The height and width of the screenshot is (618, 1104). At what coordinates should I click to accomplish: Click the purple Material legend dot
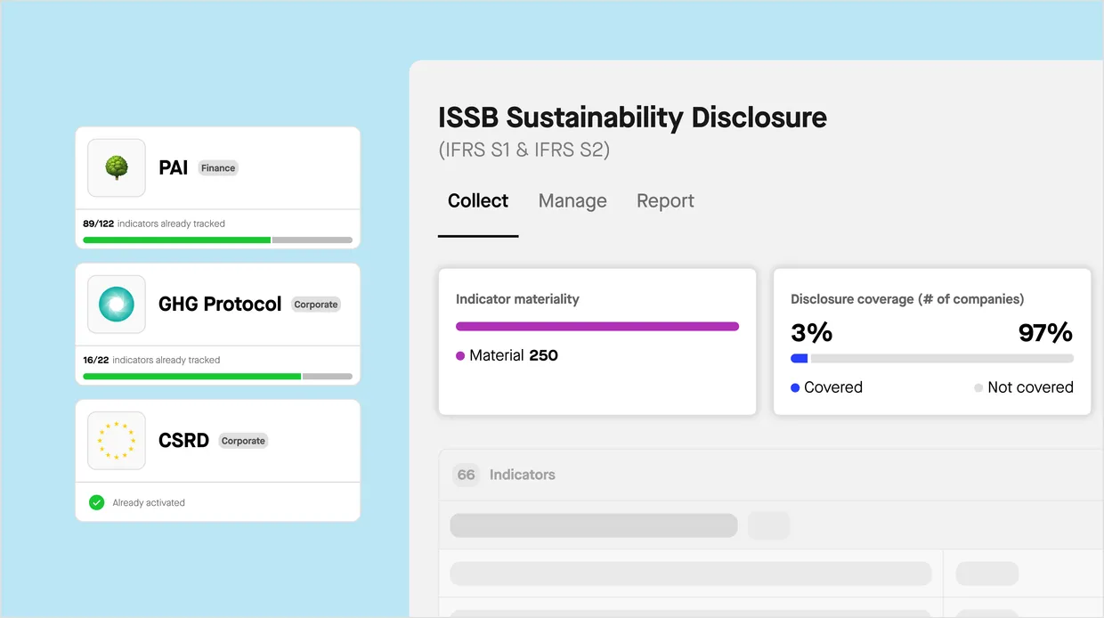pos(460,355)
